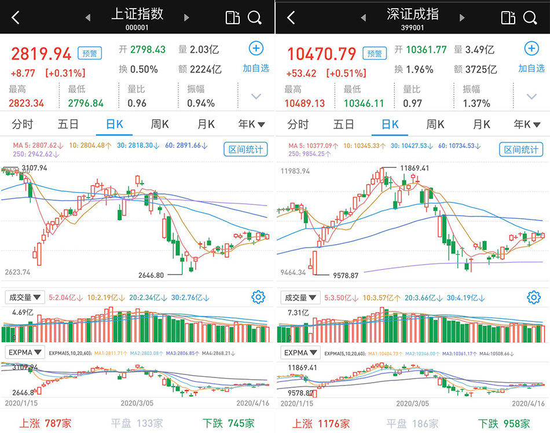Open landscape view icon on 深证成指 panel
This screenshot has height=433, width=550.
(508, 17)
